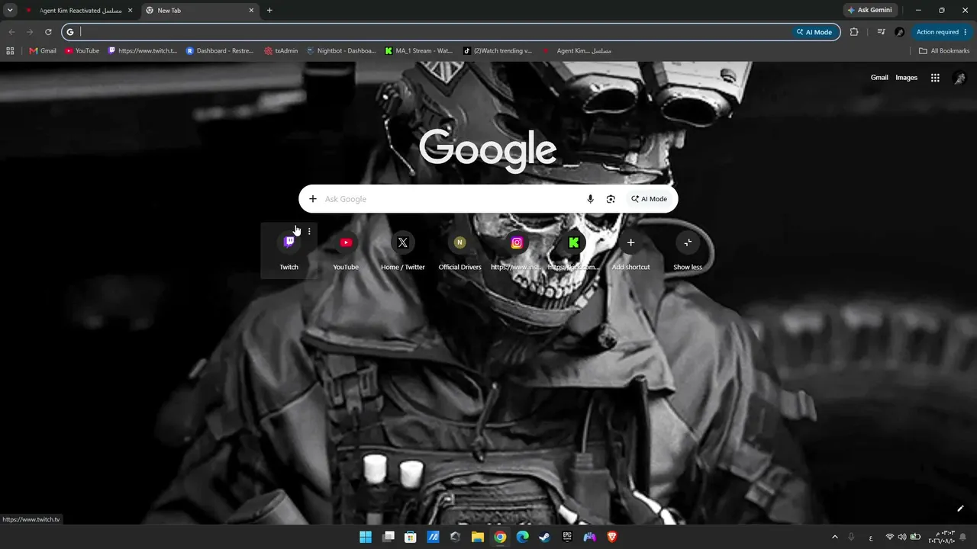Open the Twitch shortcut tile
Image resolution: width=977 pixels, height=549 pixels.
tap(289, 251)
